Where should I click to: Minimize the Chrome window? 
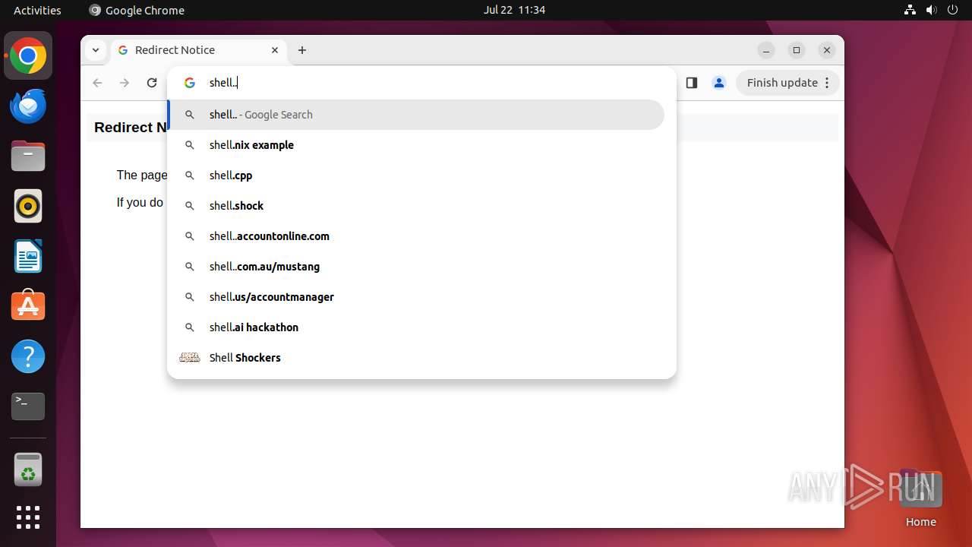pos(766,50)
